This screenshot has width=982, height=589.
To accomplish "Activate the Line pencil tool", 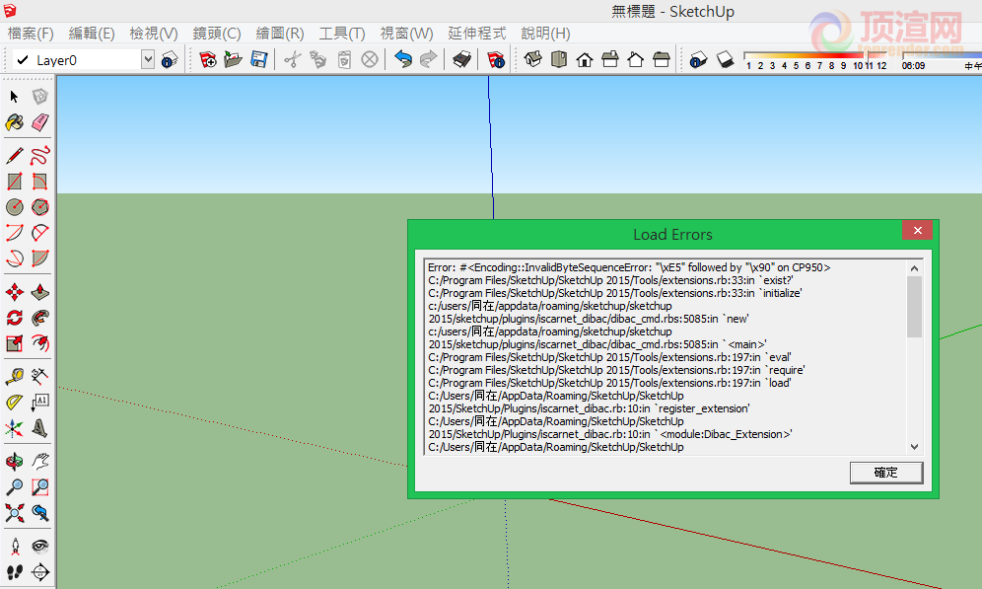I will (15, 156).
